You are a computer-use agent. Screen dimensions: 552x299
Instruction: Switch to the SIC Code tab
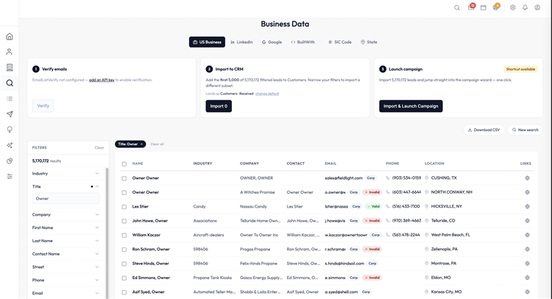(340, 42)
